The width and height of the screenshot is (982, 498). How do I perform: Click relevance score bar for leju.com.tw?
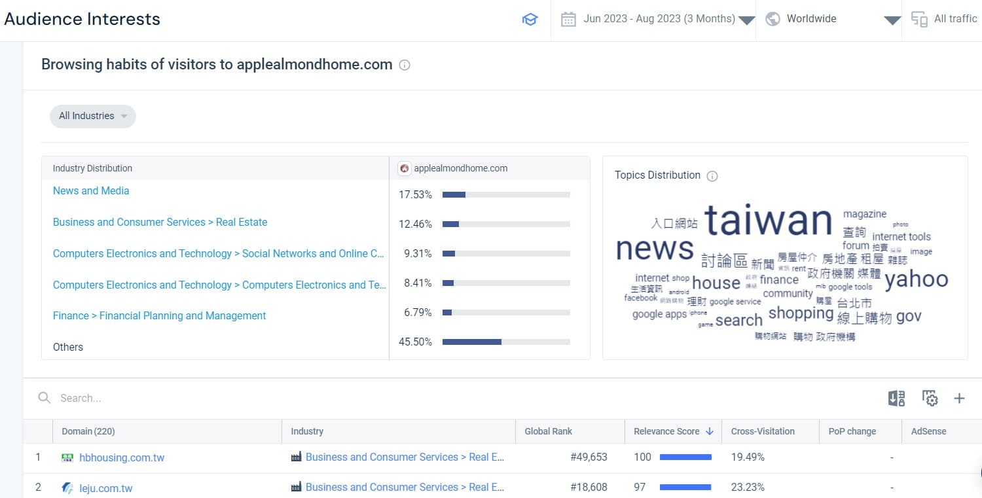[685, 488]
